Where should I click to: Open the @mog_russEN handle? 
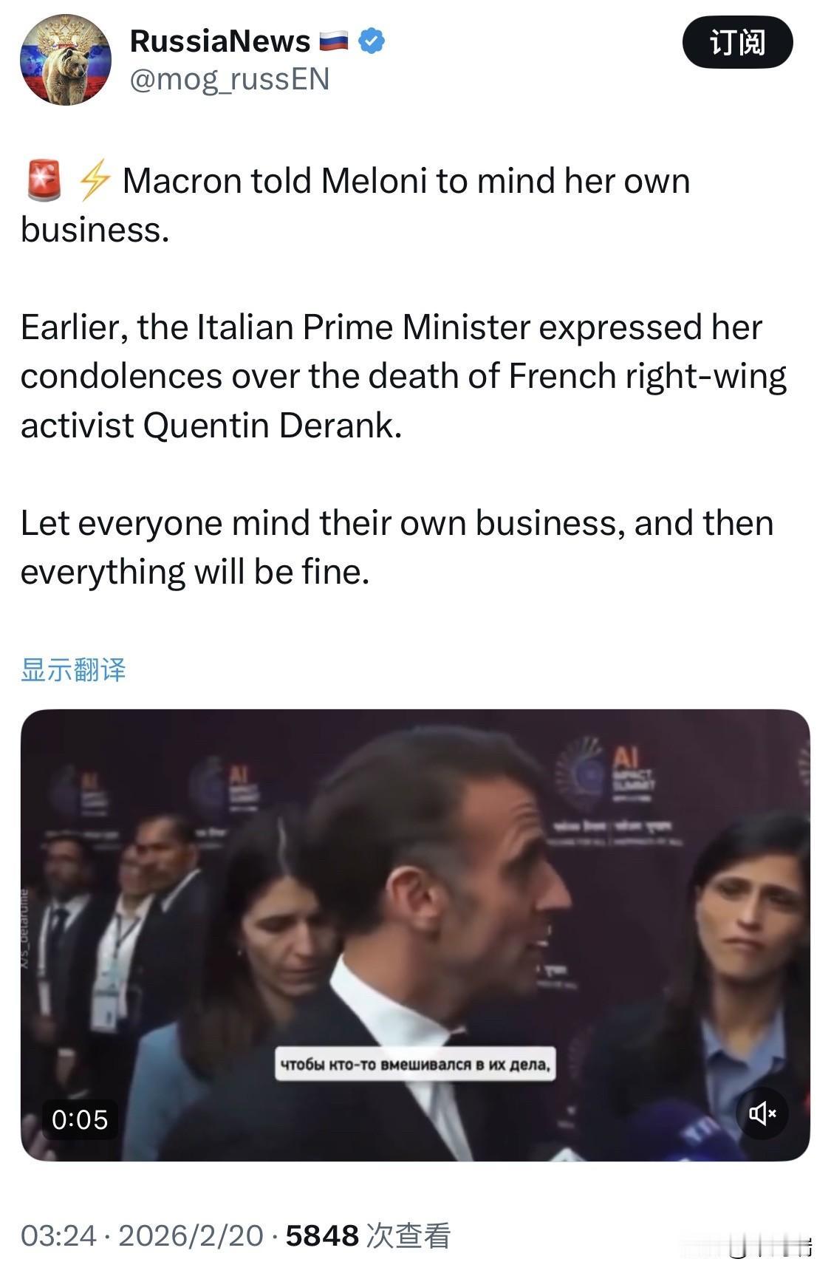click(x=230, y=80)
